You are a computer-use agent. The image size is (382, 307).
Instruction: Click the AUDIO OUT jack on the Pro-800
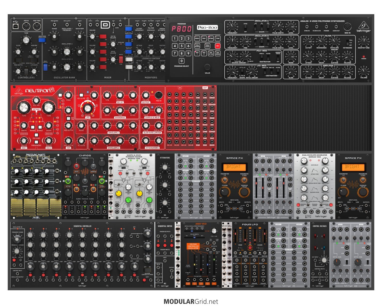(336, 27)
